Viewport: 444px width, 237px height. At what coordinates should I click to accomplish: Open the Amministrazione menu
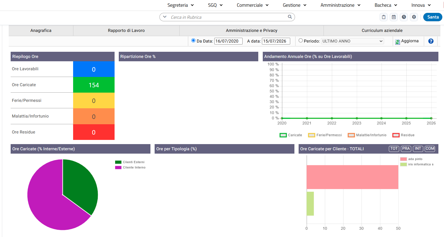point(340,5)
